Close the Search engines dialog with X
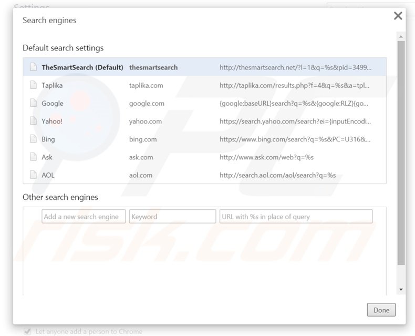415x336 pixels. 398,16
